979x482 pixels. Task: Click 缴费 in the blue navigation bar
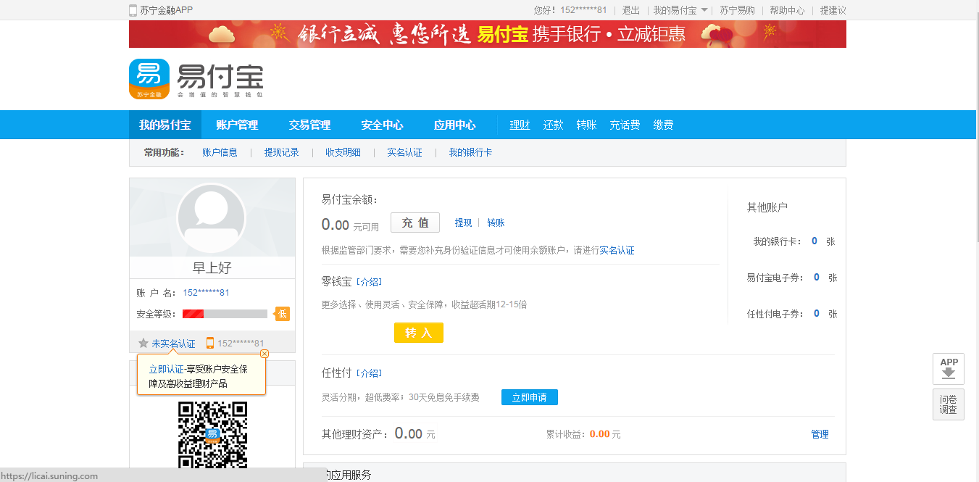pyautogui.click(x=663, y=125)
